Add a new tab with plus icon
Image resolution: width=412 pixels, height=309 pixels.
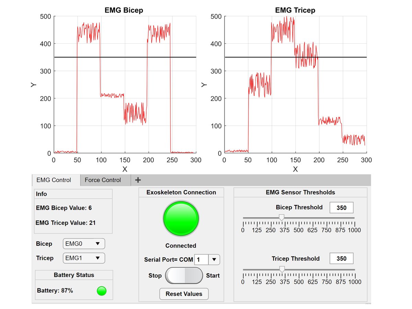(x=138, y=180)
